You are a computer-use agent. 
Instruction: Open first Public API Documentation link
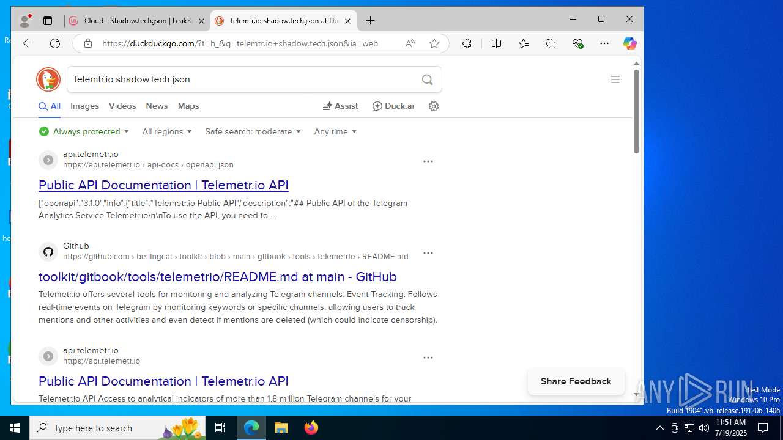click(x=163, y=185)
